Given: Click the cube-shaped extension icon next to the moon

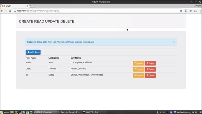Looking at the screenshot, I should 191,11.
